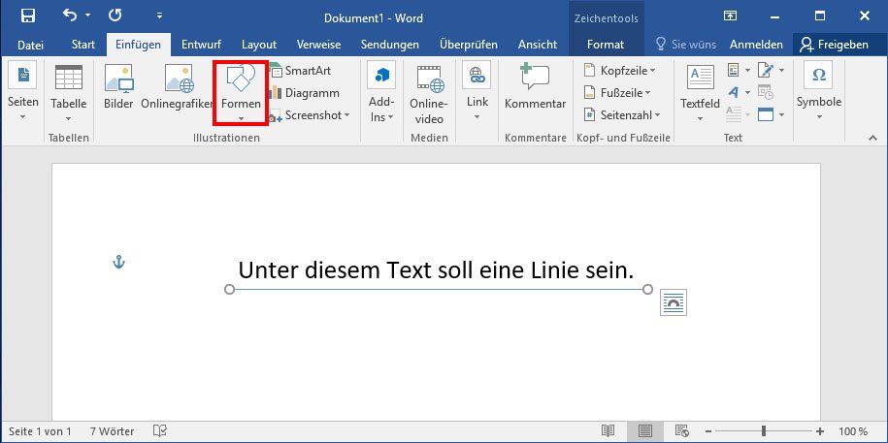This screenshot has height=443, width=888.
Task: Expand the Seitenzahl dropdown
Action: click(622, 114)
